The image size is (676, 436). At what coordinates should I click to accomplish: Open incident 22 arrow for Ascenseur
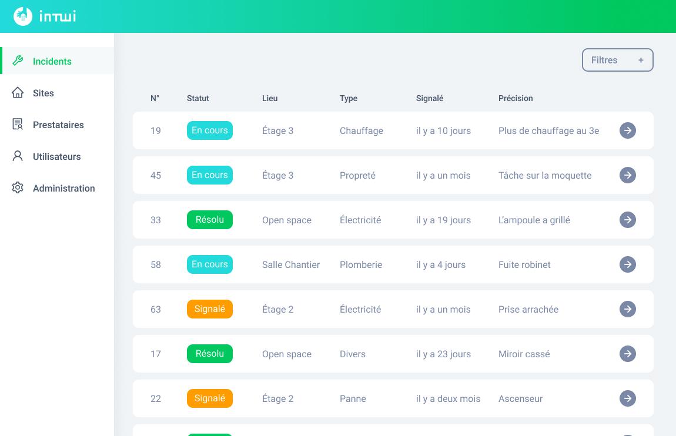pyautogui.click(x=628, y=398)
